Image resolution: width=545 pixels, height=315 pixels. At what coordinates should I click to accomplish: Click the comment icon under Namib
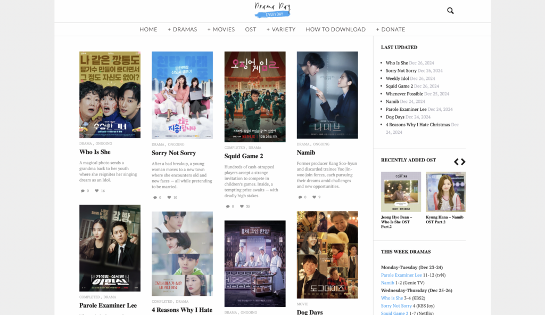click(300, 197)
